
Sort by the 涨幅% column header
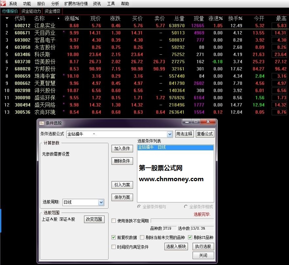[x=72, y=18]
